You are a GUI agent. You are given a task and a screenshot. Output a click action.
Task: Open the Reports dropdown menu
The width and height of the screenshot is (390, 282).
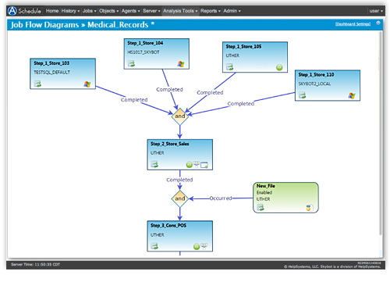211,11
